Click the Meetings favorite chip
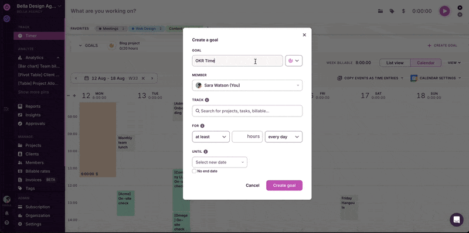This screenshot has height=233, width=469. tap(111, 29)
